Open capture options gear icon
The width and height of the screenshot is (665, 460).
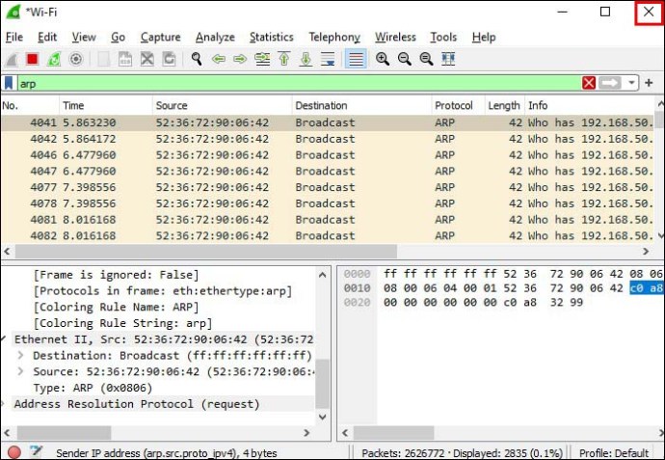click(x=76, y=59)
